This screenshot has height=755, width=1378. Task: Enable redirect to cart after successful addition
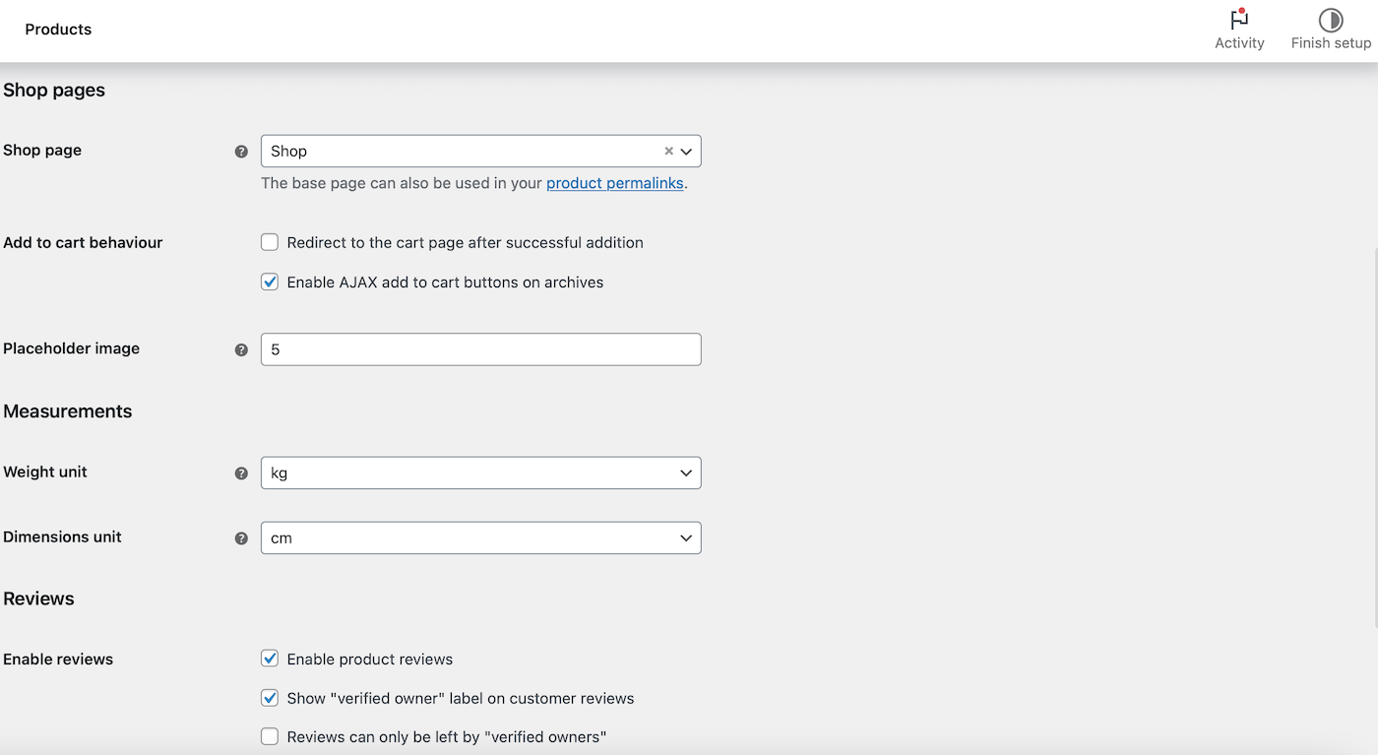click(x=269, y=241)
